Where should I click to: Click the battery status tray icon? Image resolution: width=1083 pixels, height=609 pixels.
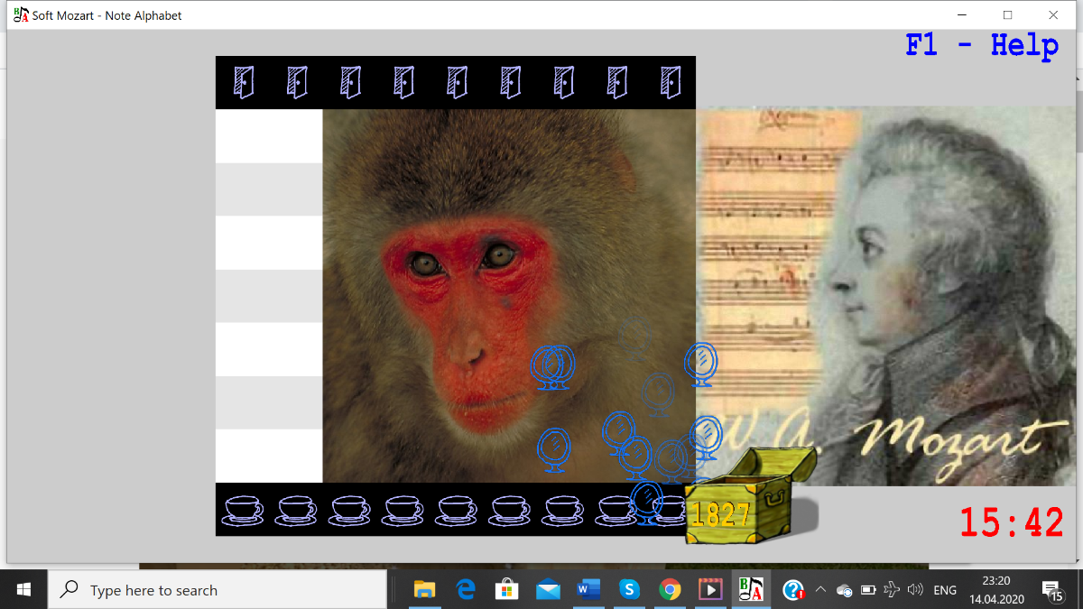pos(868,591)
